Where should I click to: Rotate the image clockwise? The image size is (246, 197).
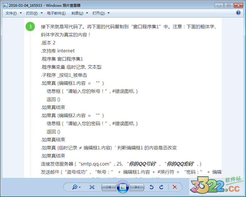[161, 187]
